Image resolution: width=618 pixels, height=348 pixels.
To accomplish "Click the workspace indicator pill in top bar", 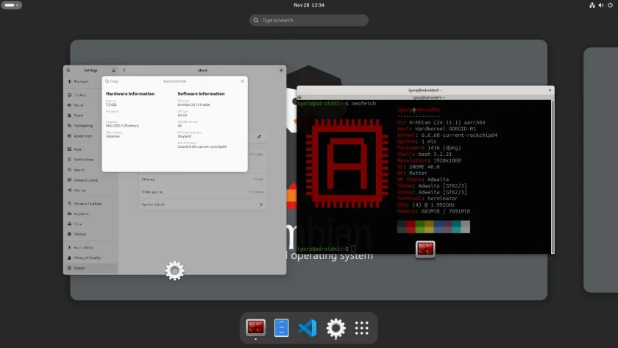I will pos(12,5).
